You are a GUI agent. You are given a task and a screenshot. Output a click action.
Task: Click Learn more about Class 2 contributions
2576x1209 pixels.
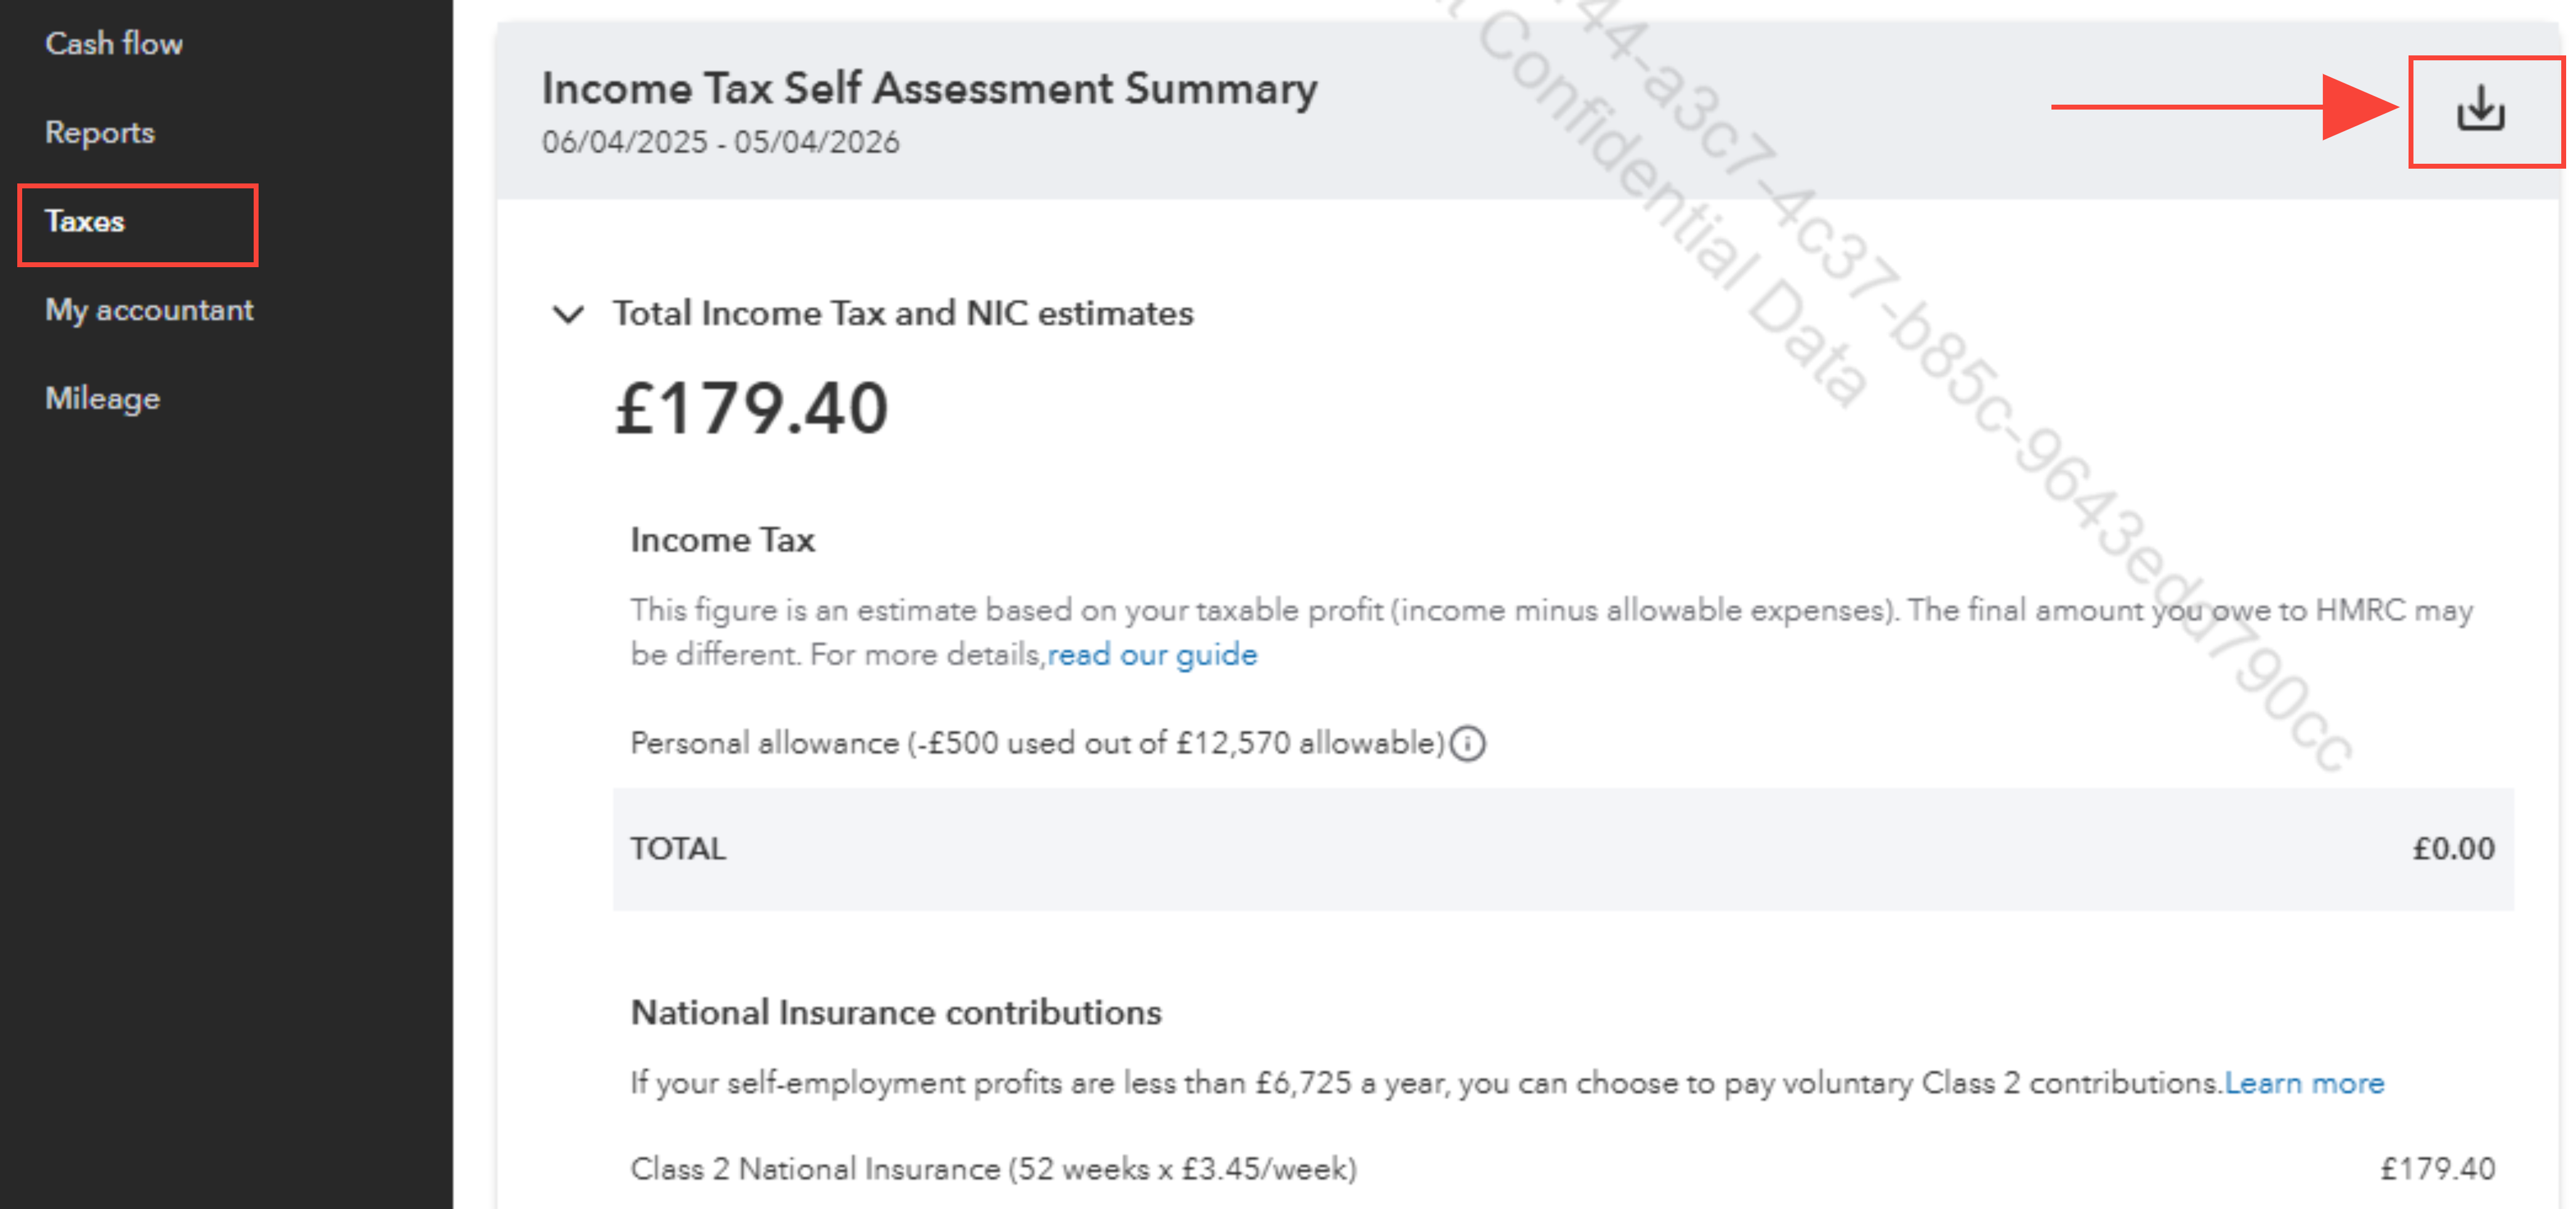(x=2304, y=1083)
